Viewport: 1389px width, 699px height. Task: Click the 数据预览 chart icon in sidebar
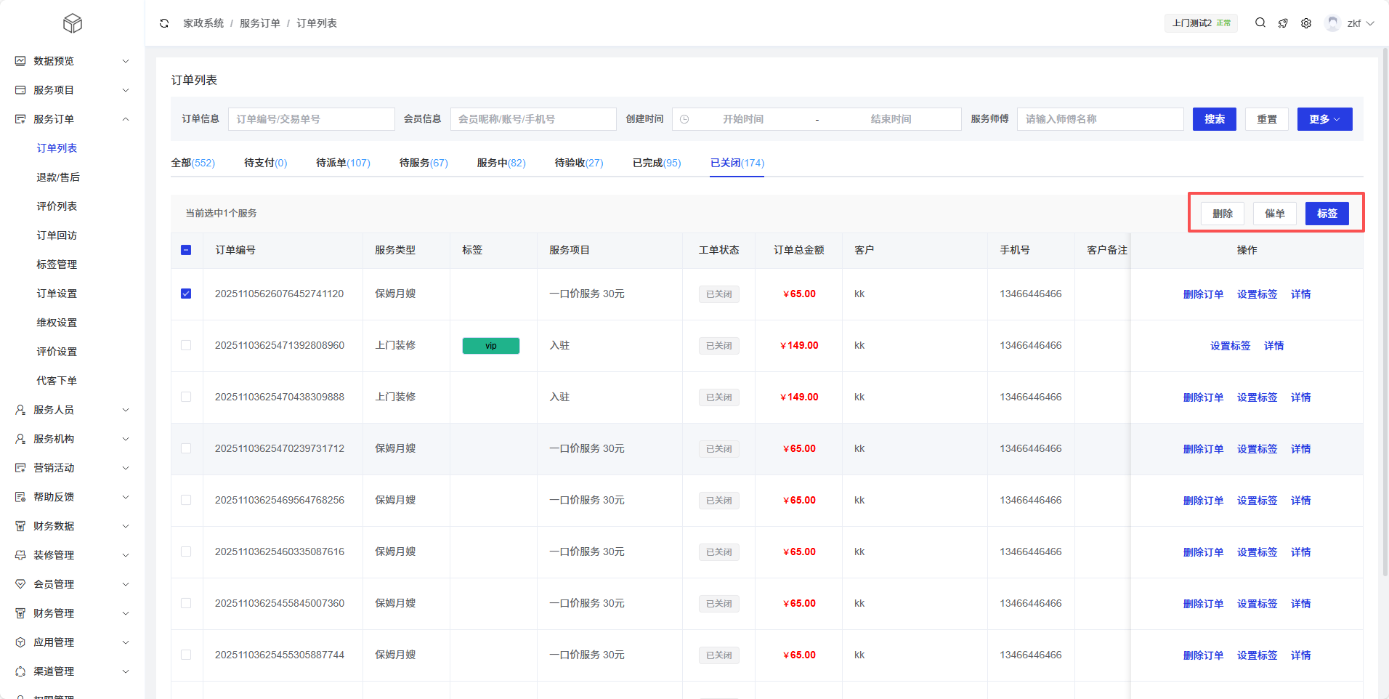click(x=20, y=61)
